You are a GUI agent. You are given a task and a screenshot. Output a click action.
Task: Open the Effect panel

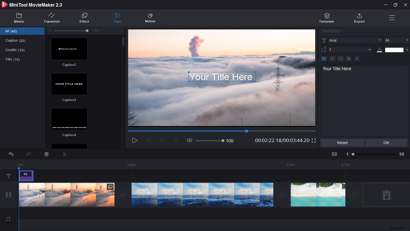[84, 18]
